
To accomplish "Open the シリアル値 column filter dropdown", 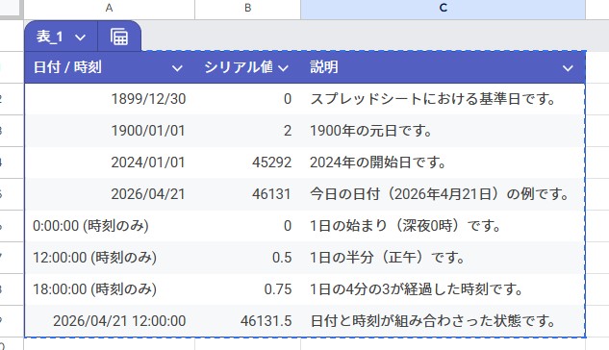I will coord(284,68).
